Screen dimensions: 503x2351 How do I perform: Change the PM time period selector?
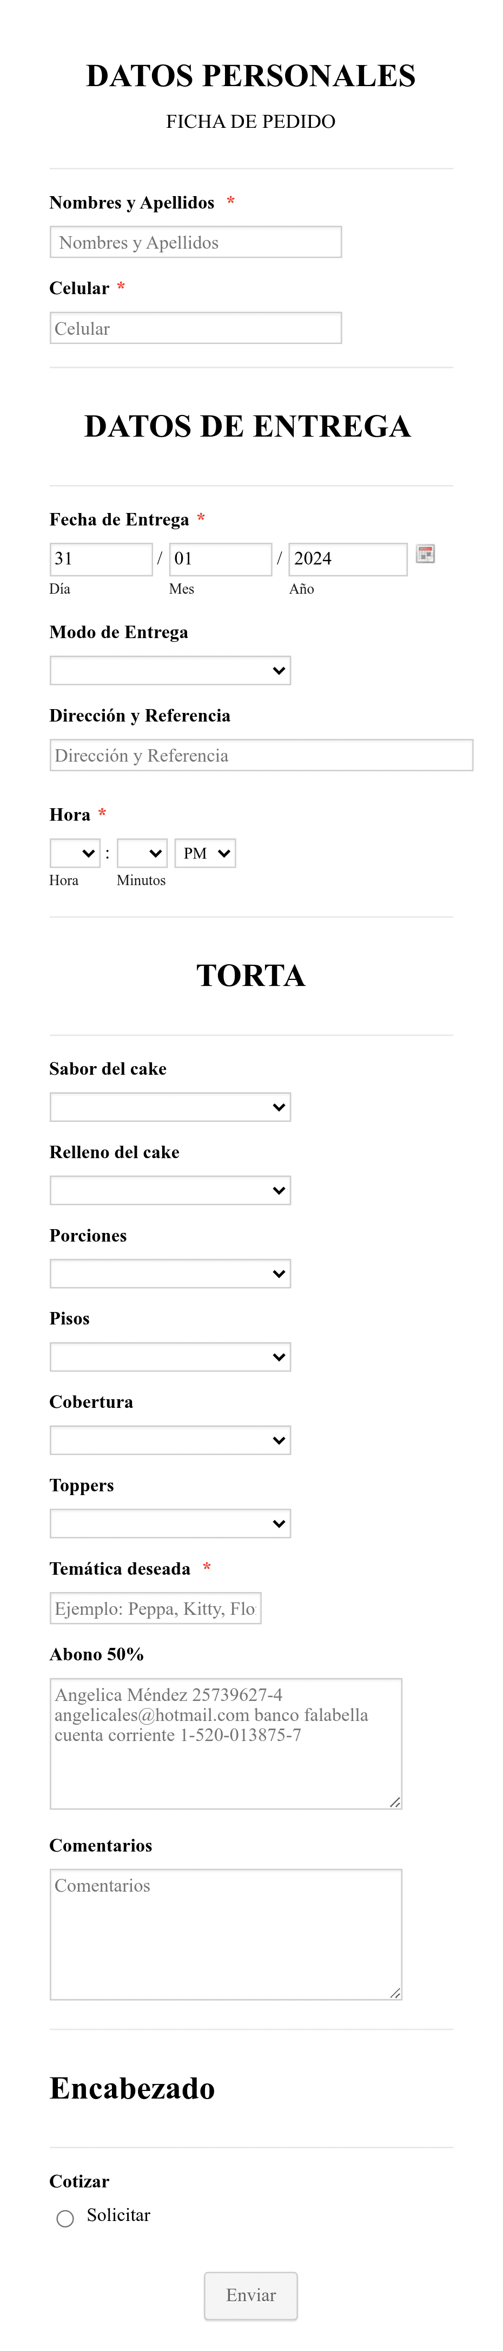[205, 853]
